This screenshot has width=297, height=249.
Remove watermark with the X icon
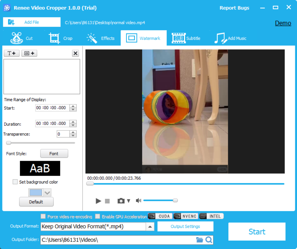coord(75,53)
